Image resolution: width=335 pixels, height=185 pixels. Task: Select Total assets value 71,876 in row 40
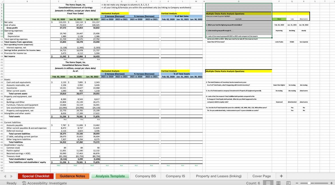pyautogui.click(x=92, y=116)
